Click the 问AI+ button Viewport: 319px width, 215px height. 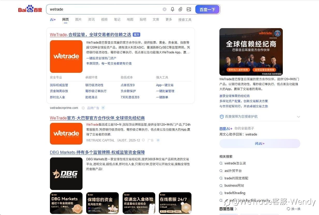click(260, 144)
